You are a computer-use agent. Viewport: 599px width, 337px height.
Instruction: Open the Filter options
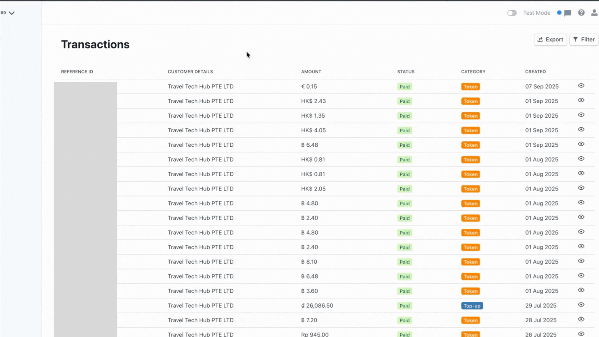click(x=583, y=40)
